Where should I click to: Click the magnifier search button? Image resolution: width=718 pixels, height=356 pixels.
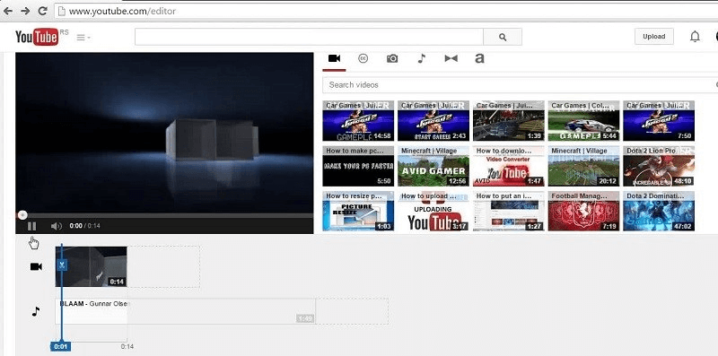tap(503, 37)
